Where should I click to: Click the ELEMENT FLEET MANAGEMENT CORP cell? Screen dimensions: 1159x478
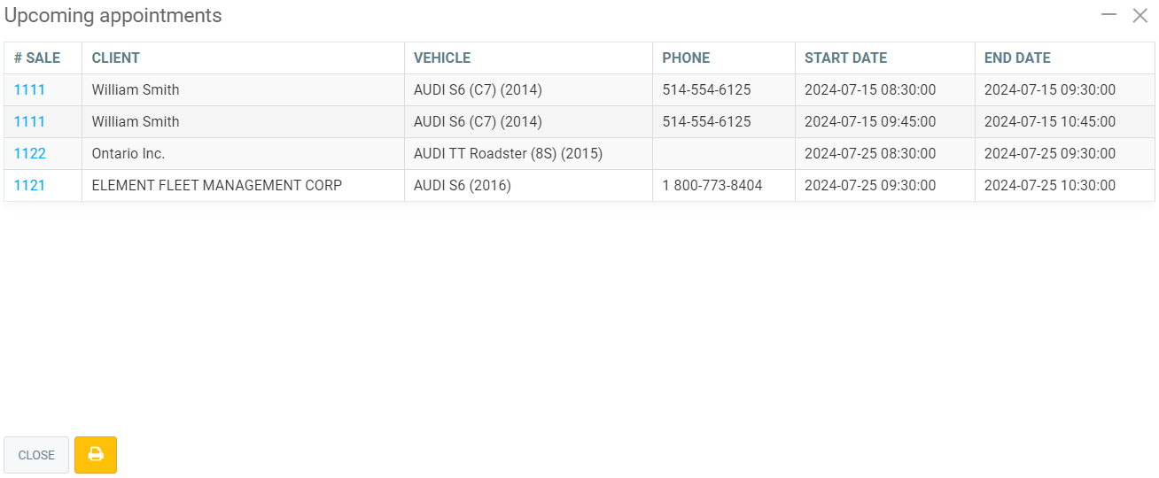[x=217, y=185]
